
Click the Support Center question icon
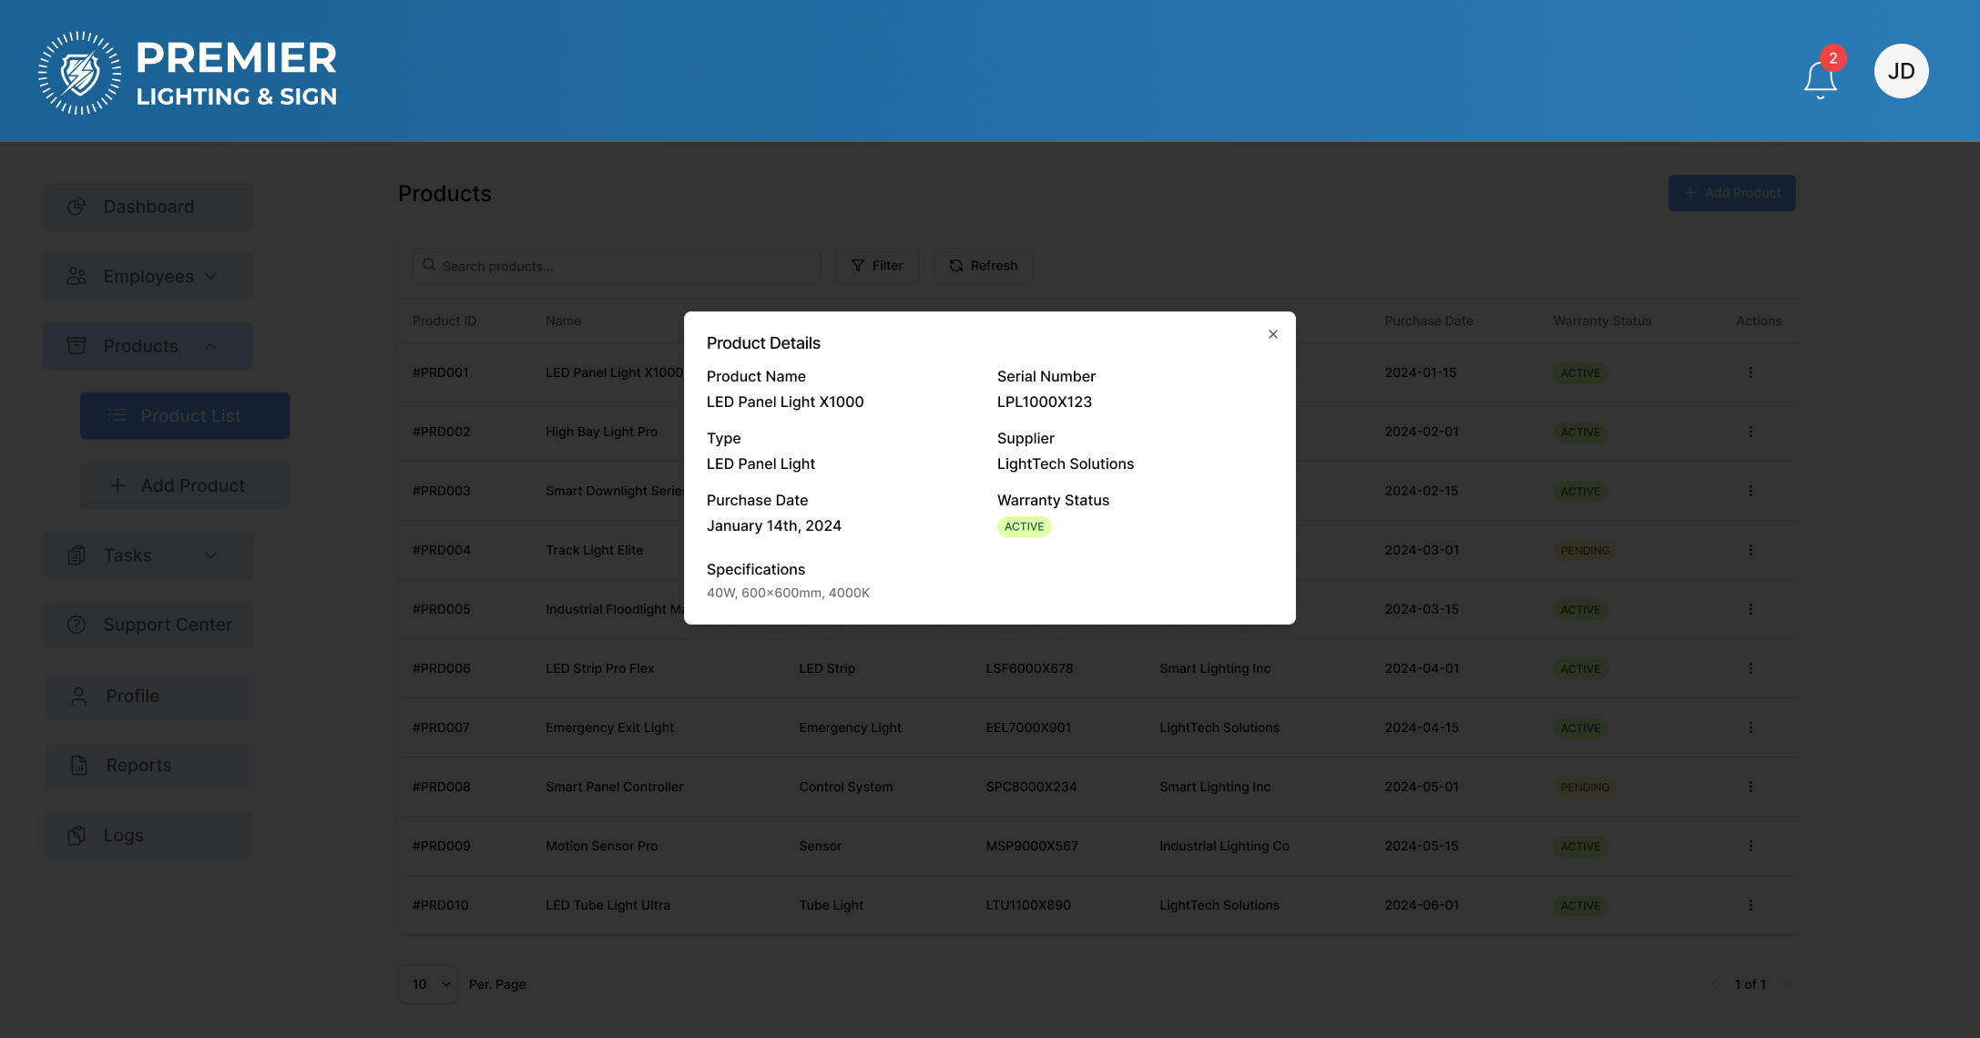click(77, 625)
